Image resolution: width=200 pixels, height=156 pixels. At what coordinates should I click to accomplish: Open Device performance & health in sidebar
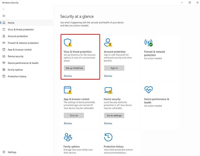[27, 63]
